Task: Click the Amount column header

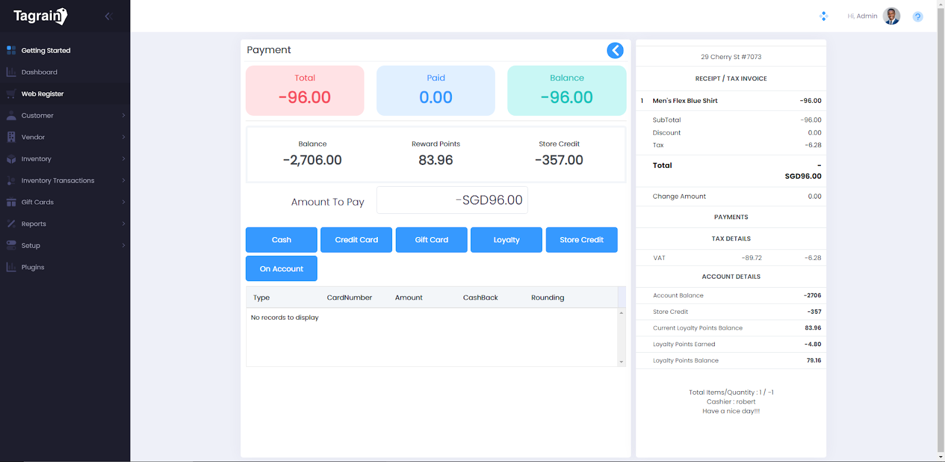Action: [x=409, y=298]
